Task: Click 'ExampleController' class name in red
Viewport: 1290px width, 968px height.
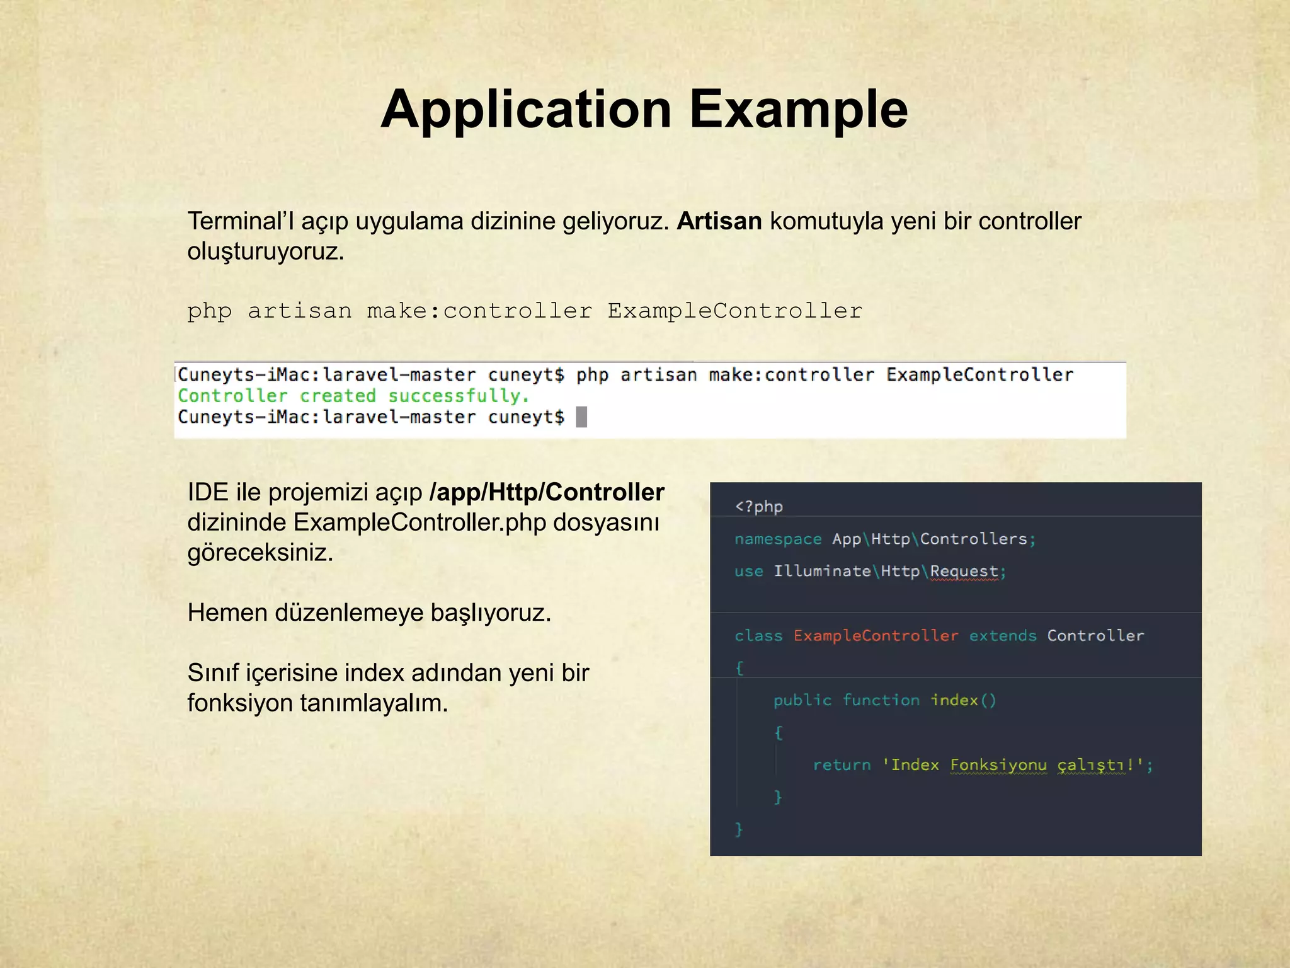Action: point(876,636)
